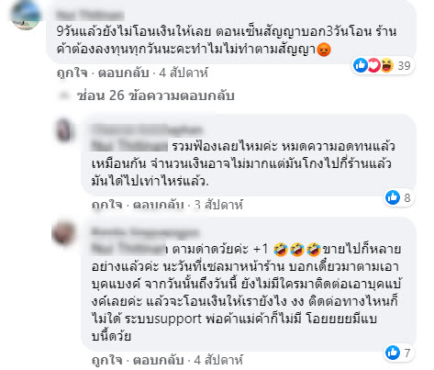Click the blurred tagged name in the รวมฟ้อง reply

click(129, 146)
